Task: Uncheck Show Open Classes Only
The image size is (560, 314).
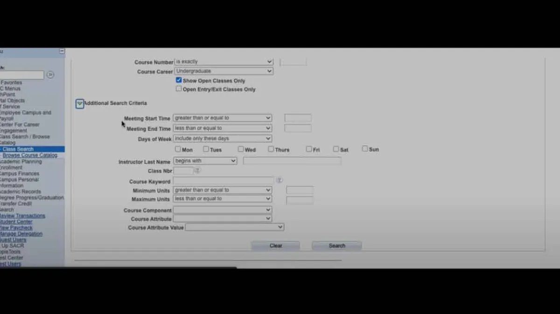Action: [179, 80]
